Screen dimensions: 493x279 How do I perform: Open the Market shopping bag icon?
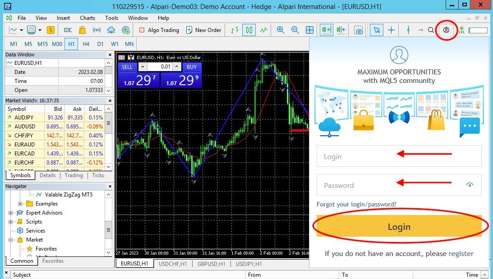[x=83, y=30]
